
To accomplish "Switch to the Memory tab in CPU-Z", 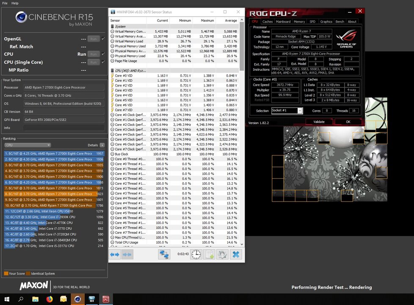I will 299,22.
